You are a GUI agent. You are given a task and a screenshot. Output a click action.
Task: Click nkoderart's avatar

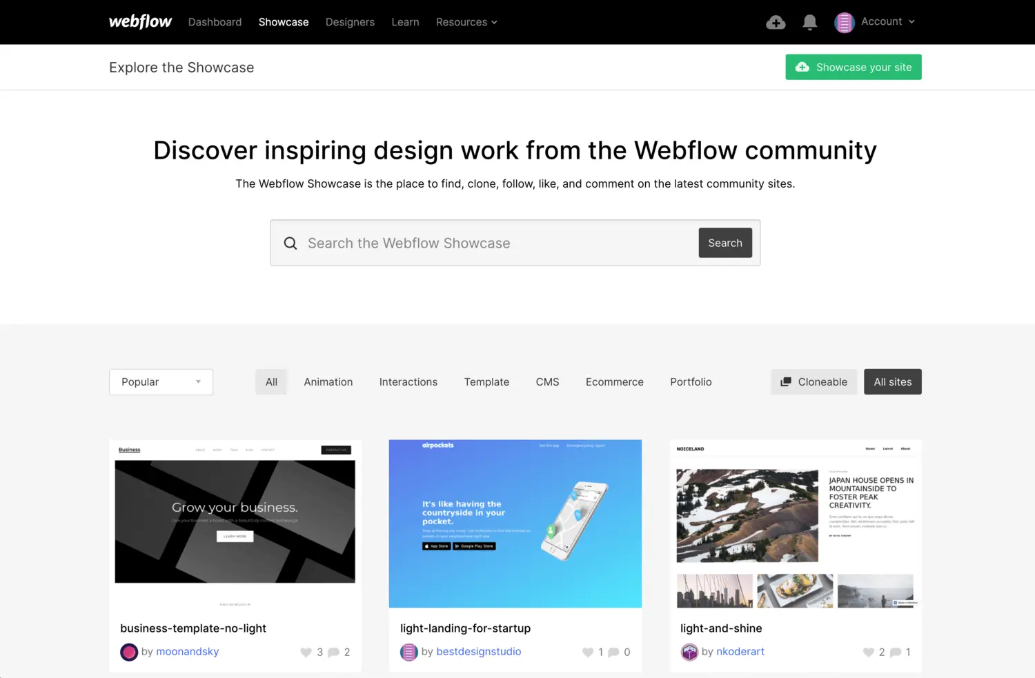pyautogui.click(x=689, y=652)
